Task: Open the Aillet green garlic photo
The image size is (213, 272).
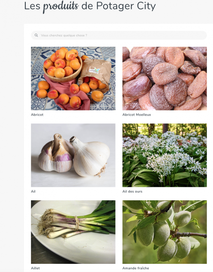Action: coord(73,232)
